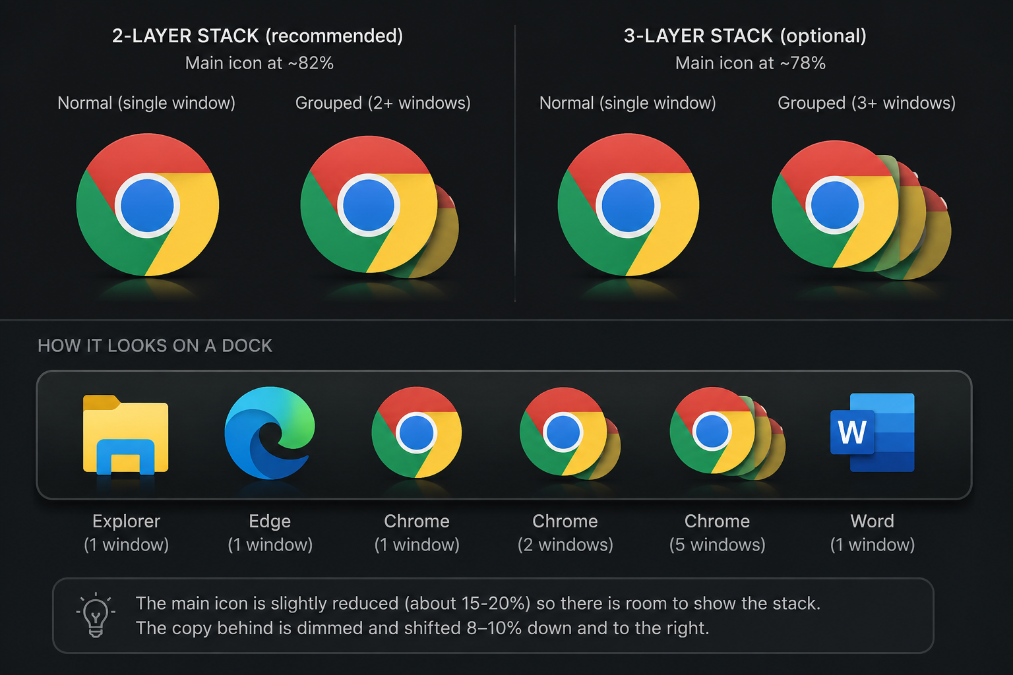
Task: Select the "Main icon at ~78%" subtitle
Action: click(751, 63)
